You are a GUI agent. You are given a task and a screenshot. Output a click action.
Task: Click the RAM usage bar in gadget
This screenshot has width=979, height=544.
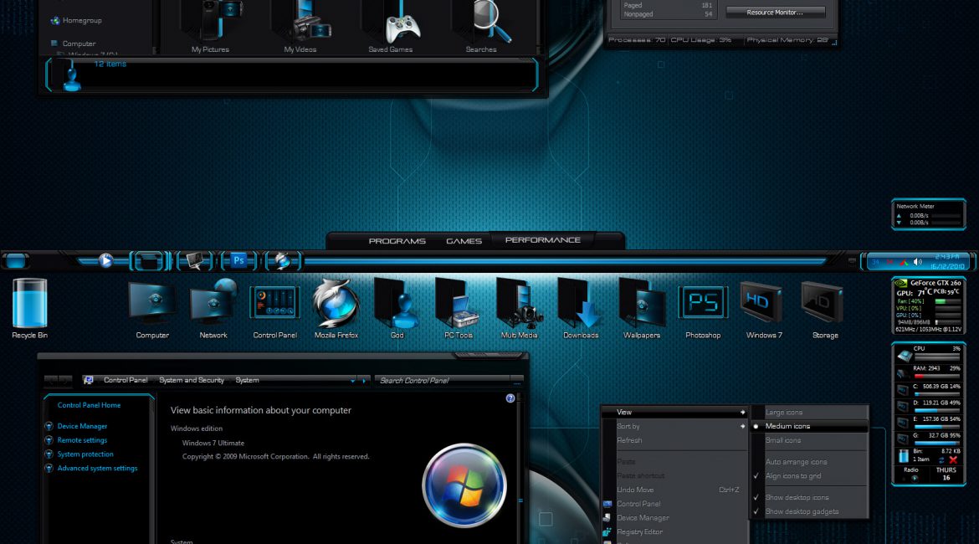(936, 376)
